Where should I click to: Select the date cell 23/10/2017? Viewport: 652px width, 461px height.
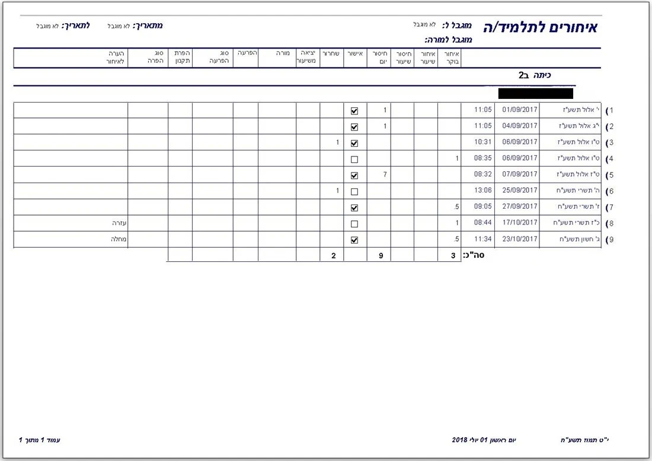520,239
